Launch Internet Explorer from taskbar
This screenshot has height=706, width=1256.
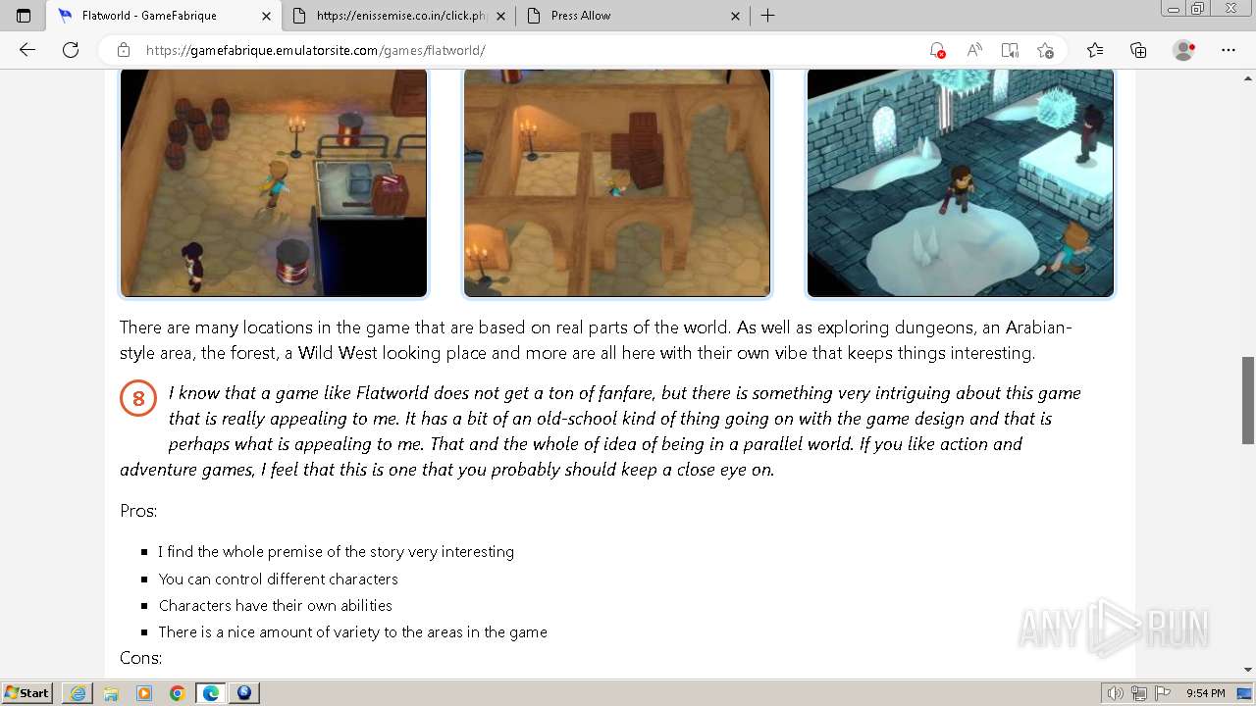point(78,693)
